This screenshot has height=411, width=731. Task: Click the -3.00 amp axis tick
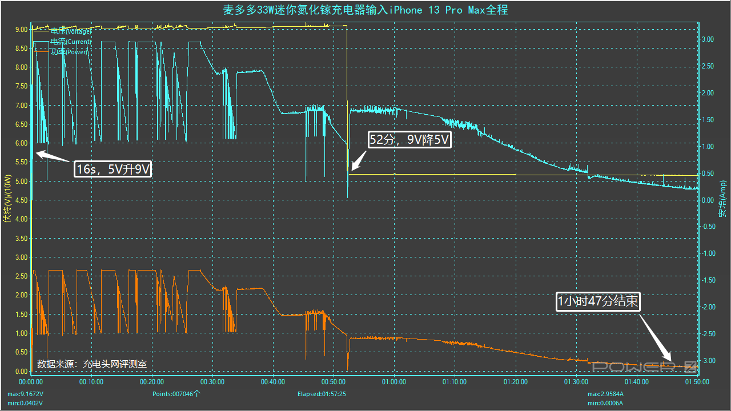tap(708, 361)
